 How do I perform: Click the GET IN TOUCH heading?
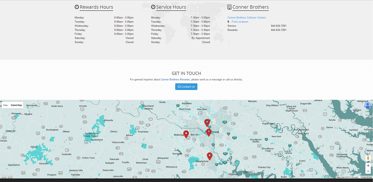coord(186,73)
